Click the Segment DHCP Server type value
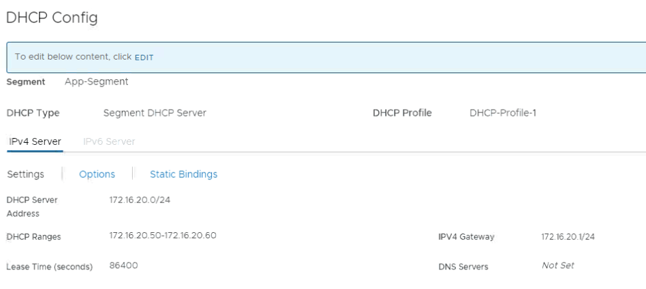 (x=154, y=113)
